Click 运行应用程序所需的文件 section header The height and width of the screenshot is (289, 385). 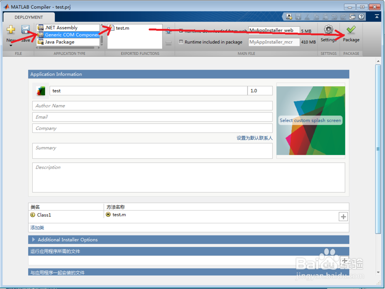(x=189, y=251)
